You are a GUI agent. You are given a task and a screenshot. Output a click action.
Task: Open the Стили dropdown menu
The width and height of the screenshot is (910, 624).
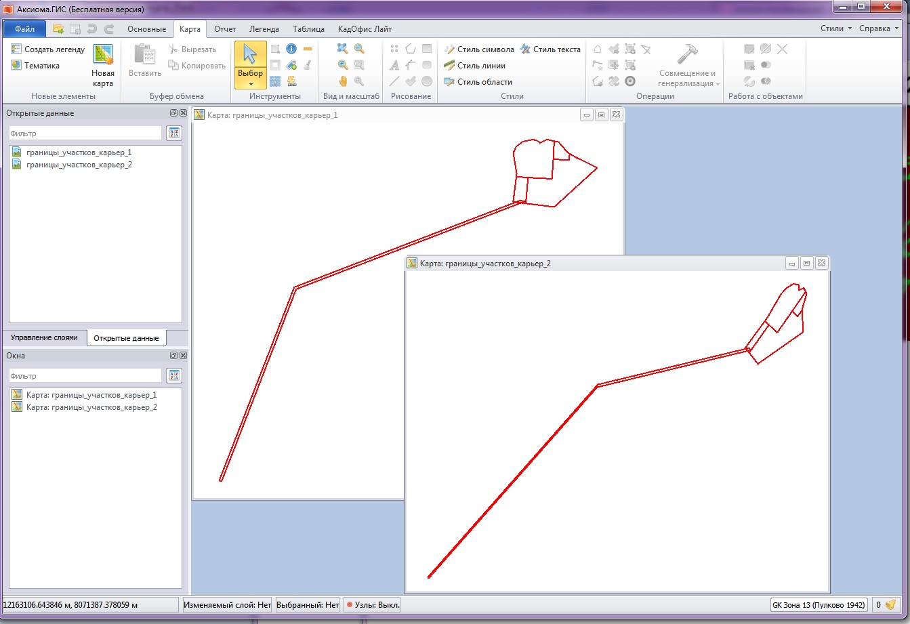coord(835,29)
